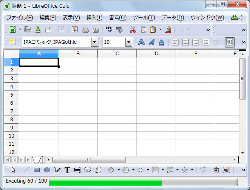Click the Copy icon

(143, 29)
